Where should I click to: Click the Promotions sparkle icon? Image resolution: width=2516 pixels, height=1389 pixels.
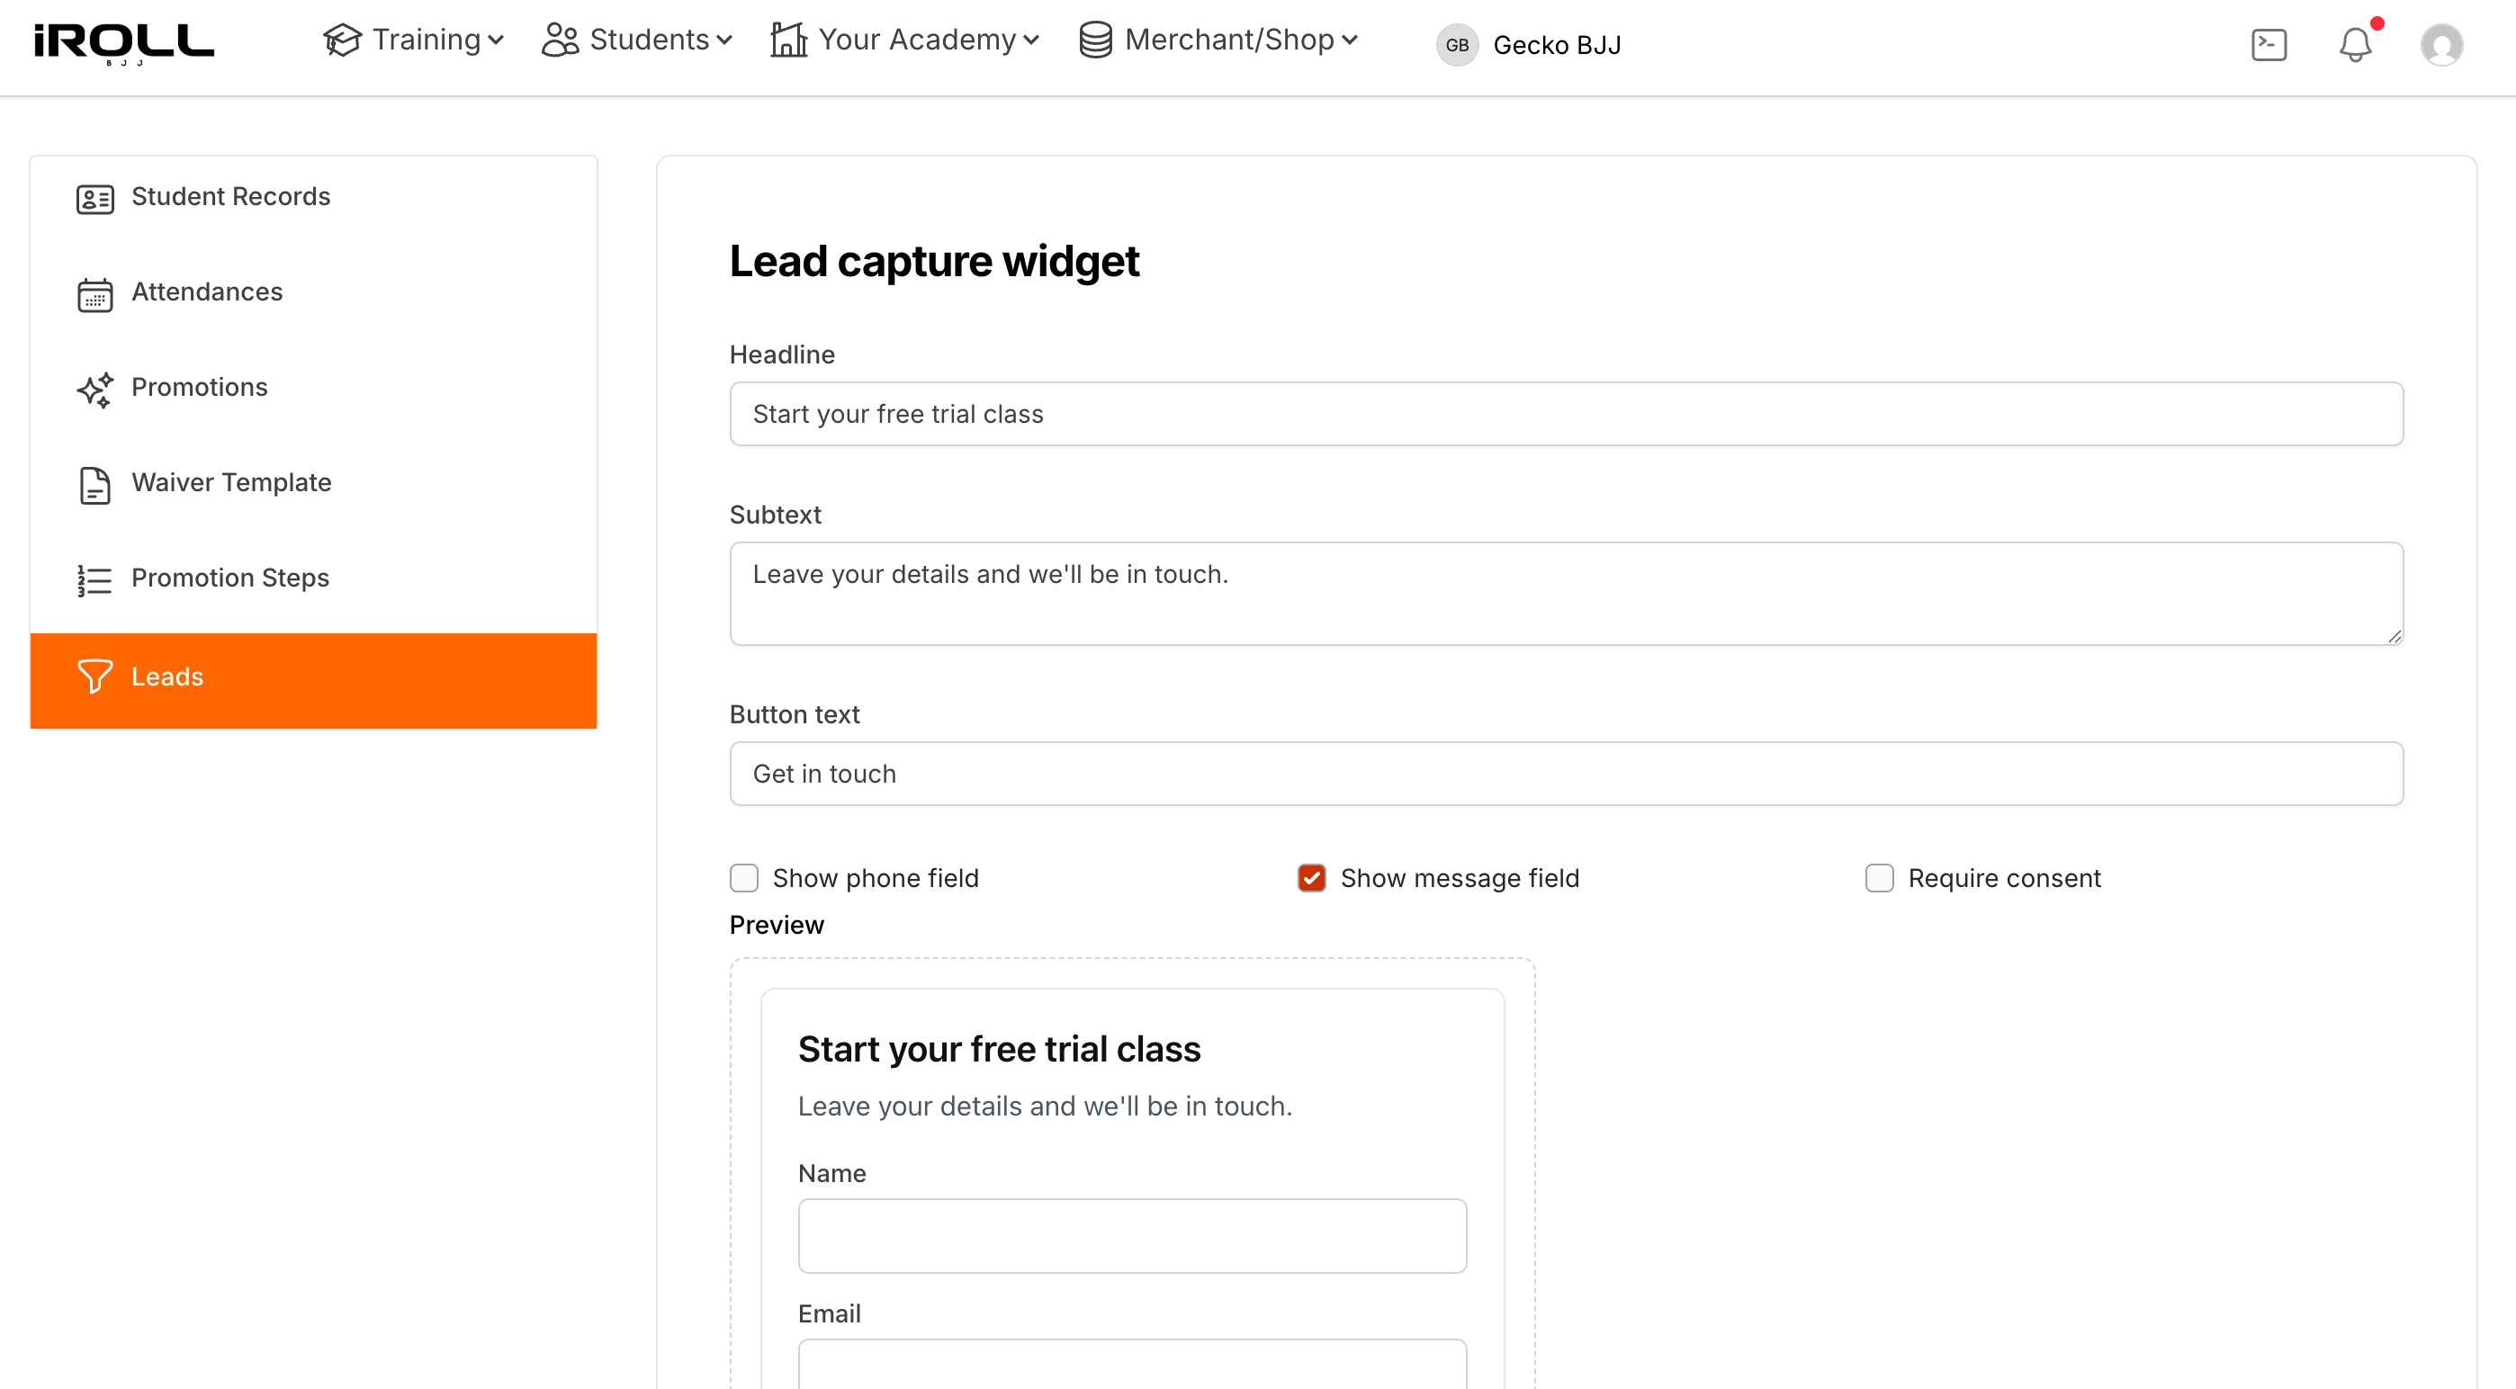94,390
